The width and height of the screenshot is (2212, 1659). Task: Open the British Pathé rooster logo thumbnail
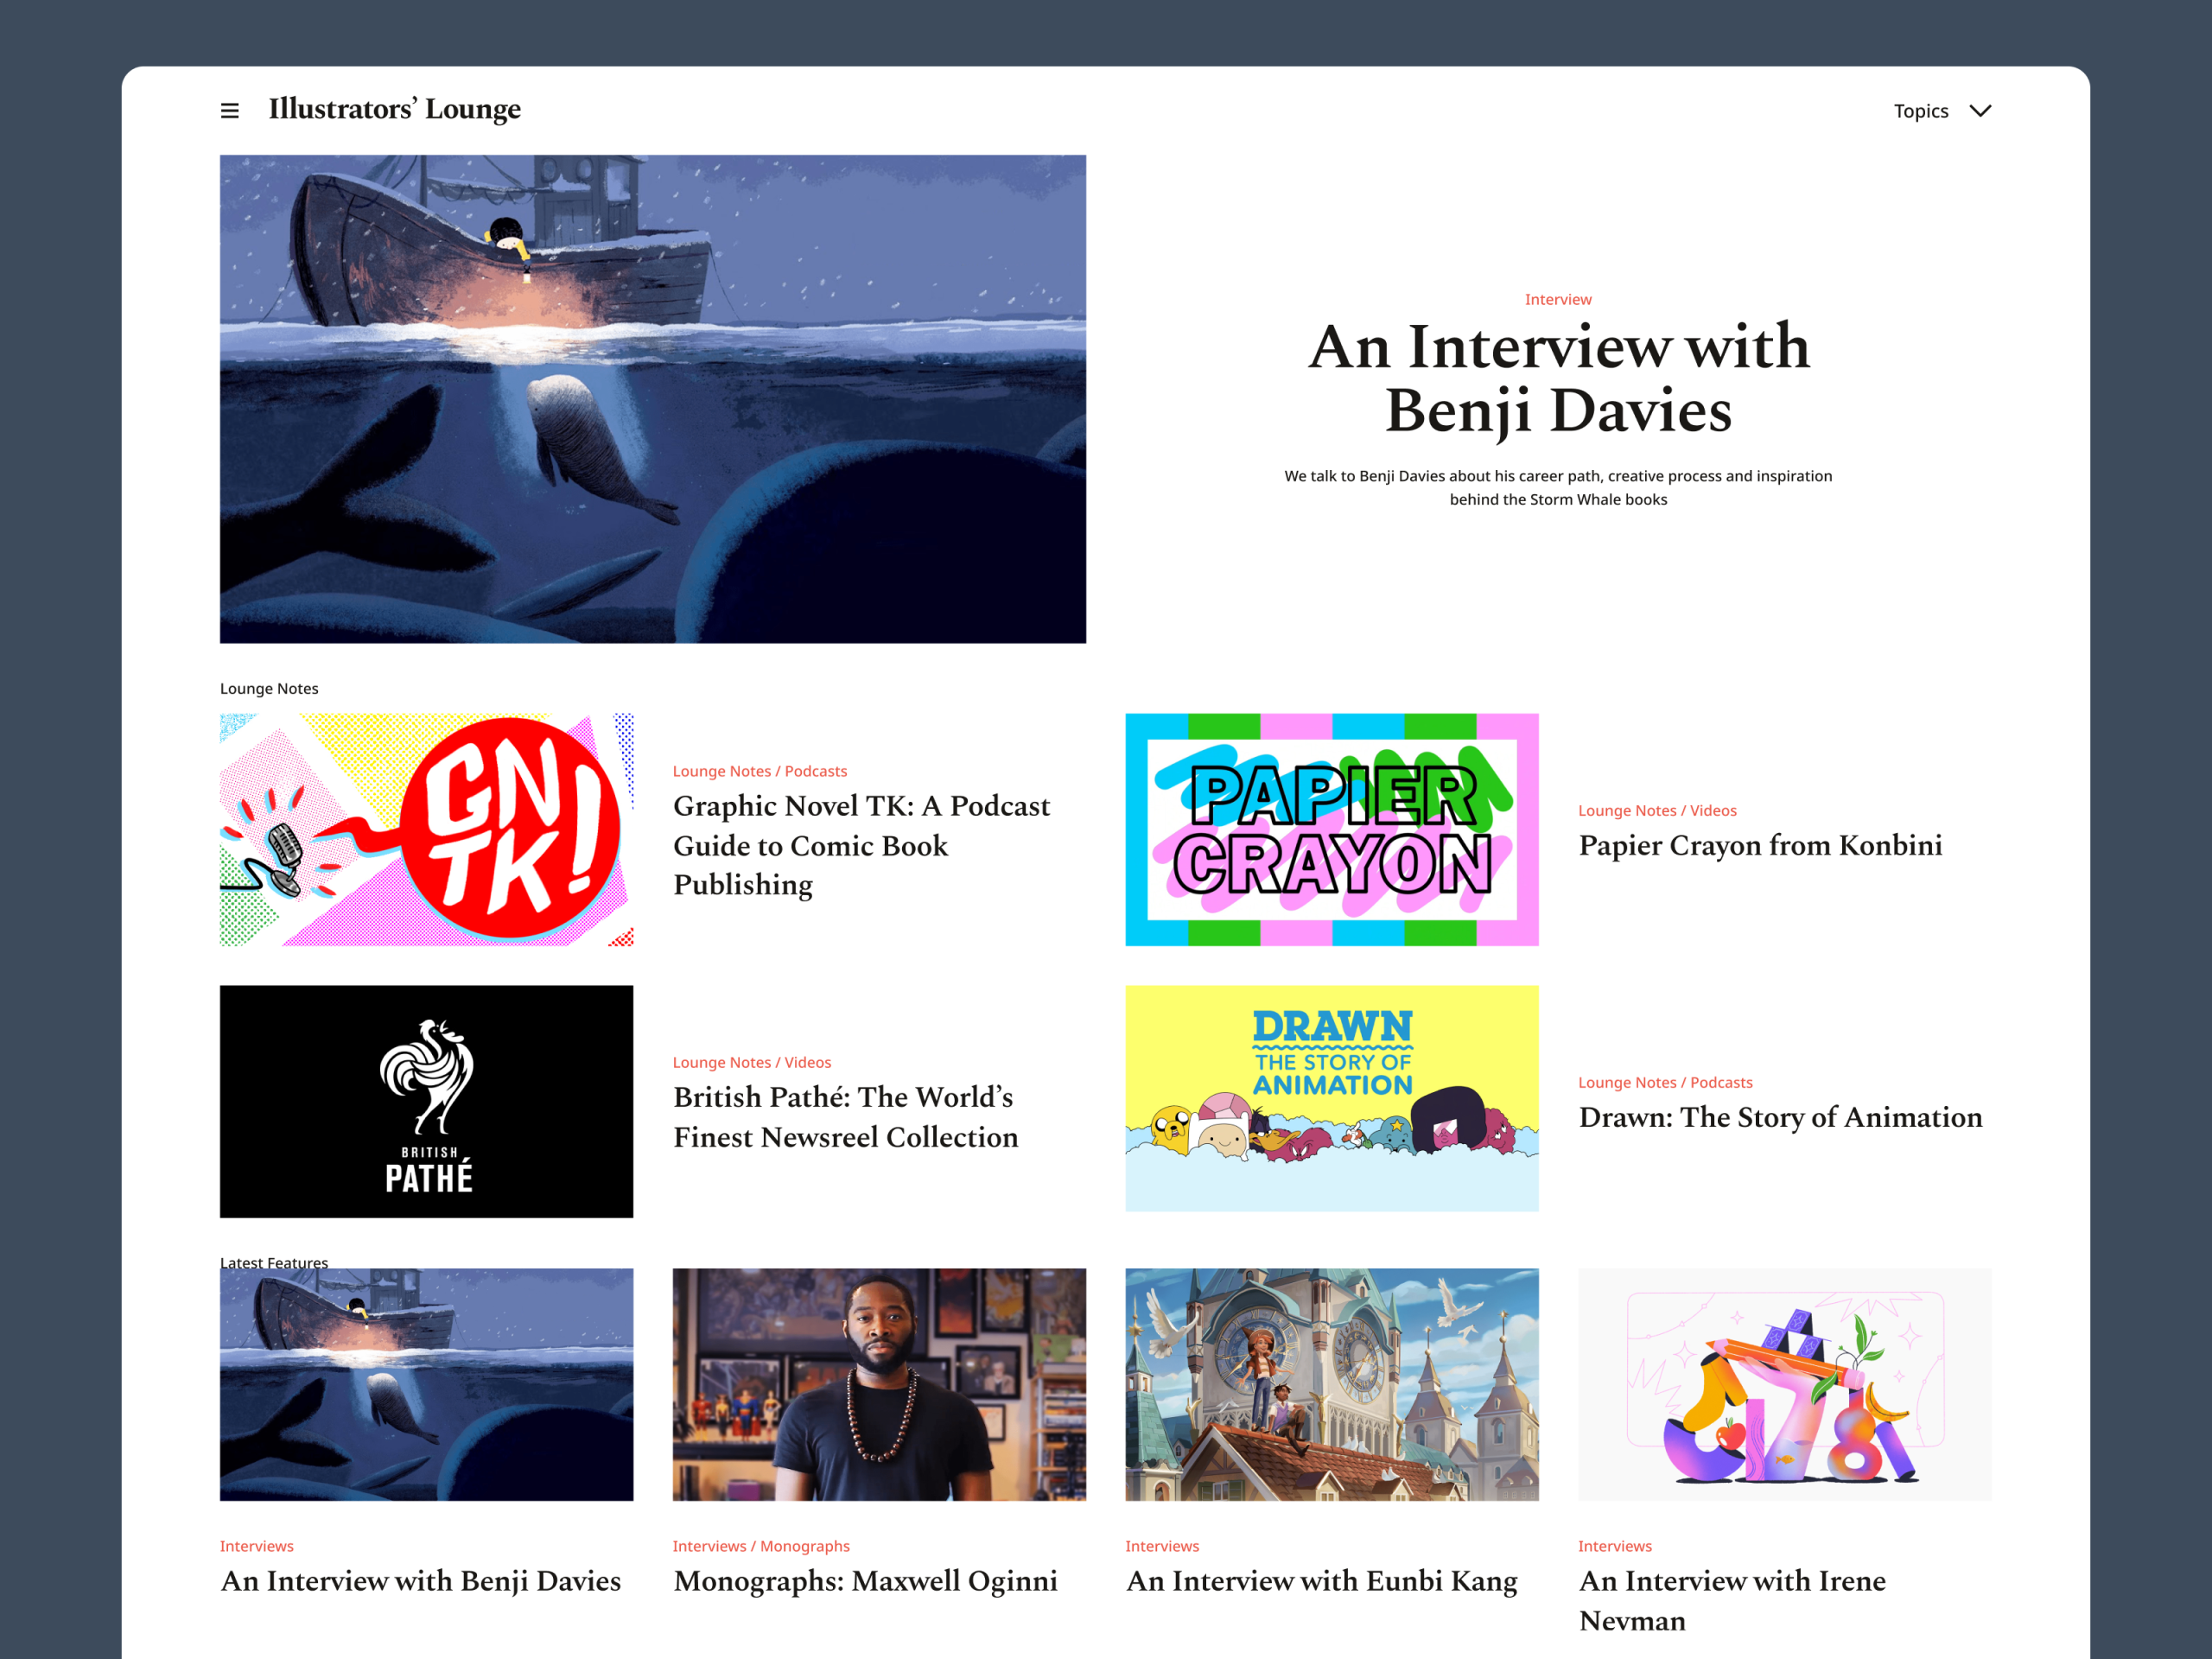click(426, 1101)
